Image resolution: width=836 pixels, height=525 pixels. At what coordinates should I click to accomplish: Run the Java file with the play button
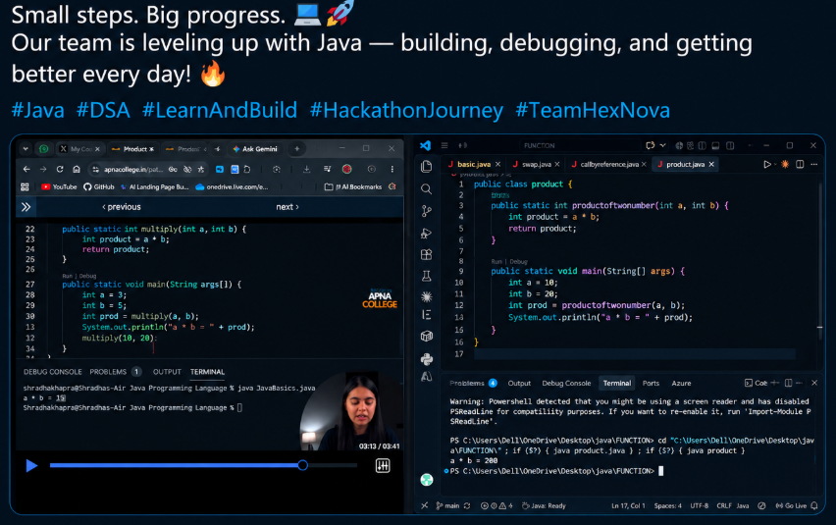(x=766, y=164)
